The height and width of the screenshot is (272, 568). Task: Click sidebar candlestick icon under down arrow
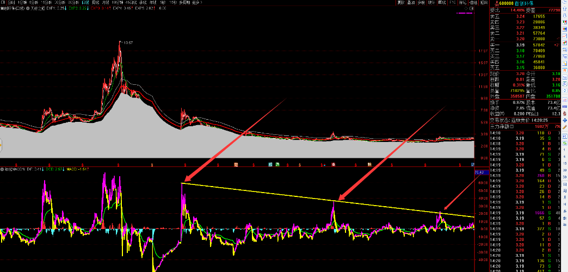(565, 22)
